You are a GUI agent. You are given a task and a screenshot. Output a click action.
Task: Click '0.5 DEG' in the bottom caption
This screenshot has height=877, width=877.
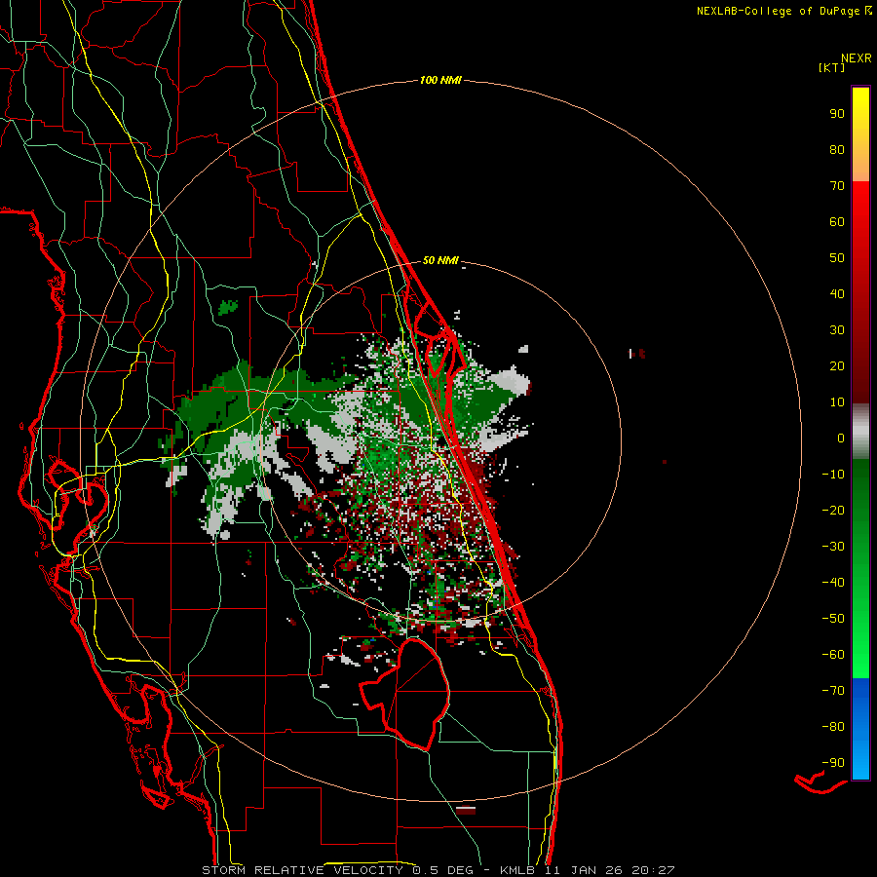442,870
